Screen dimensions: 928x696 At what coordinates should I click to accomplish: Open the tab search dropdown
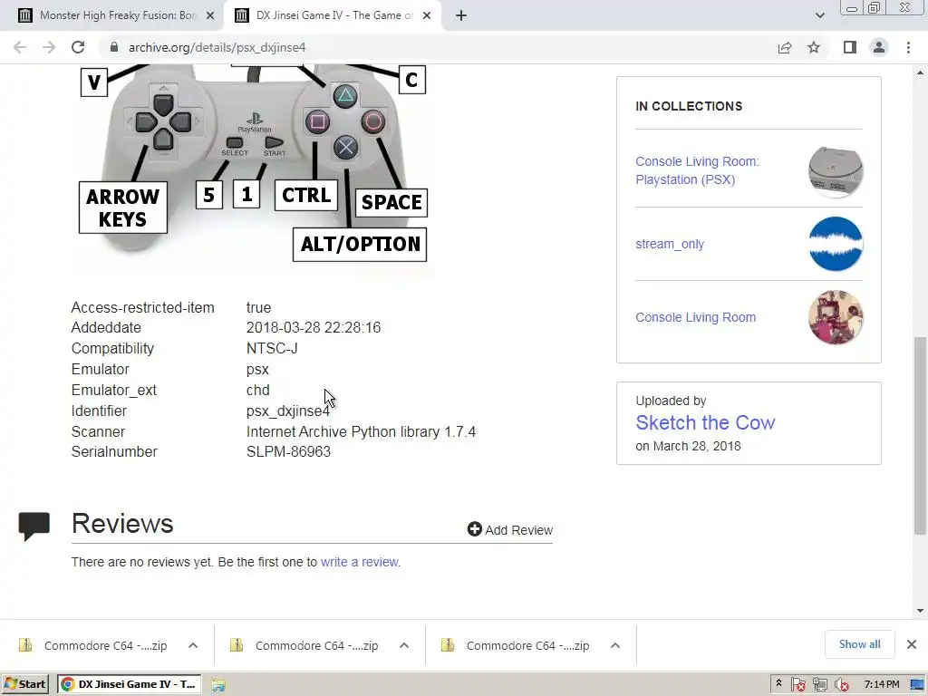point(819,15)
